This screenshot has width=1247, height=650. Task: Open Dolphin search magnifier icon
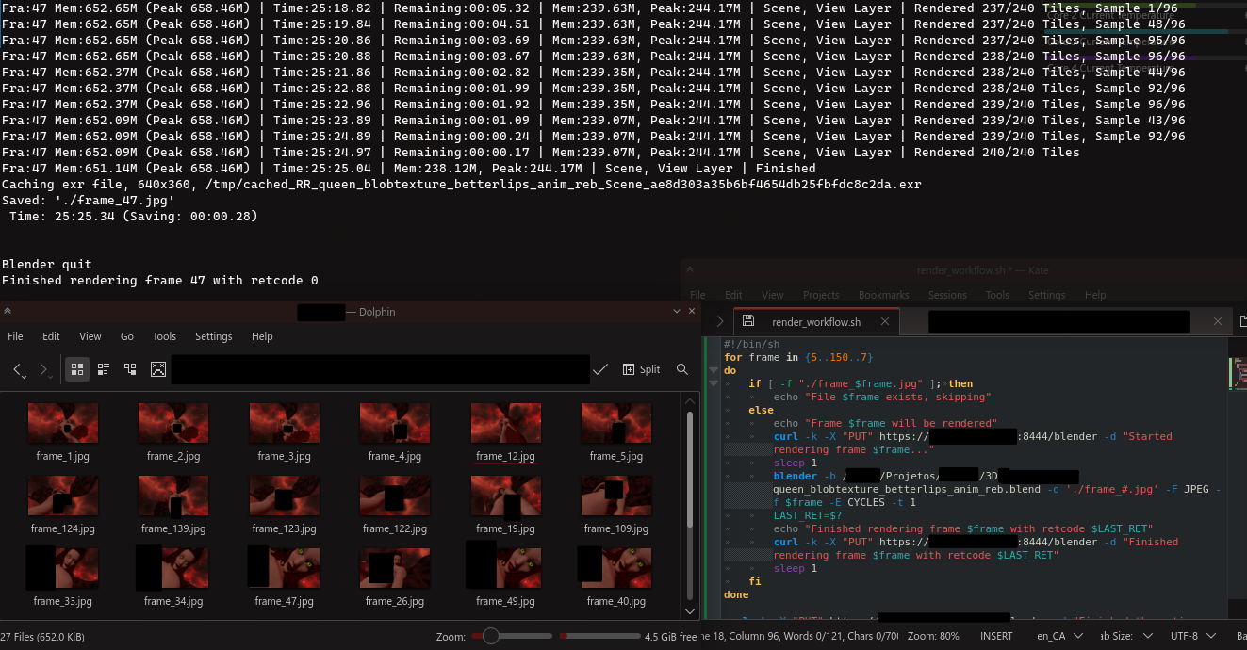click(682, 370)
